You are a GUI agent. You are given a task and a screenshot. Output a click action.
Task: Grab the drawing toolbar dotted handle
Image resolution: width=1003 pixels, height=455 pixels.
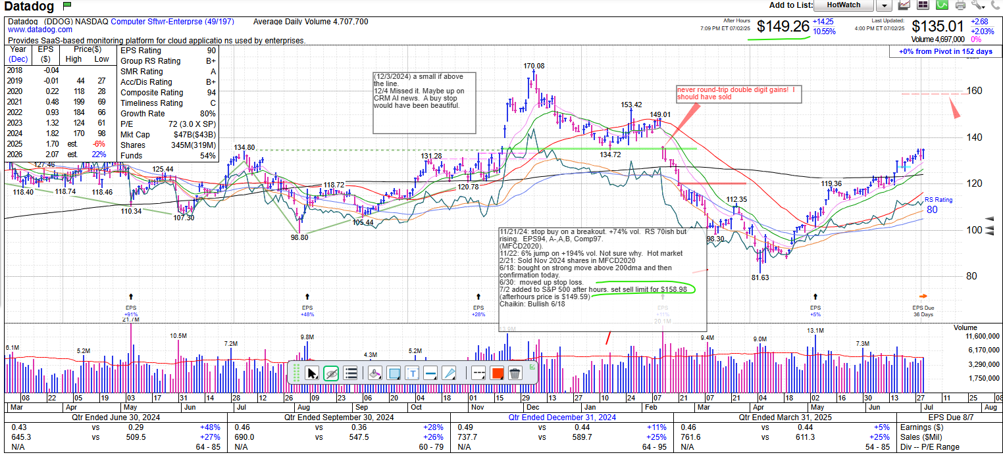296,373
